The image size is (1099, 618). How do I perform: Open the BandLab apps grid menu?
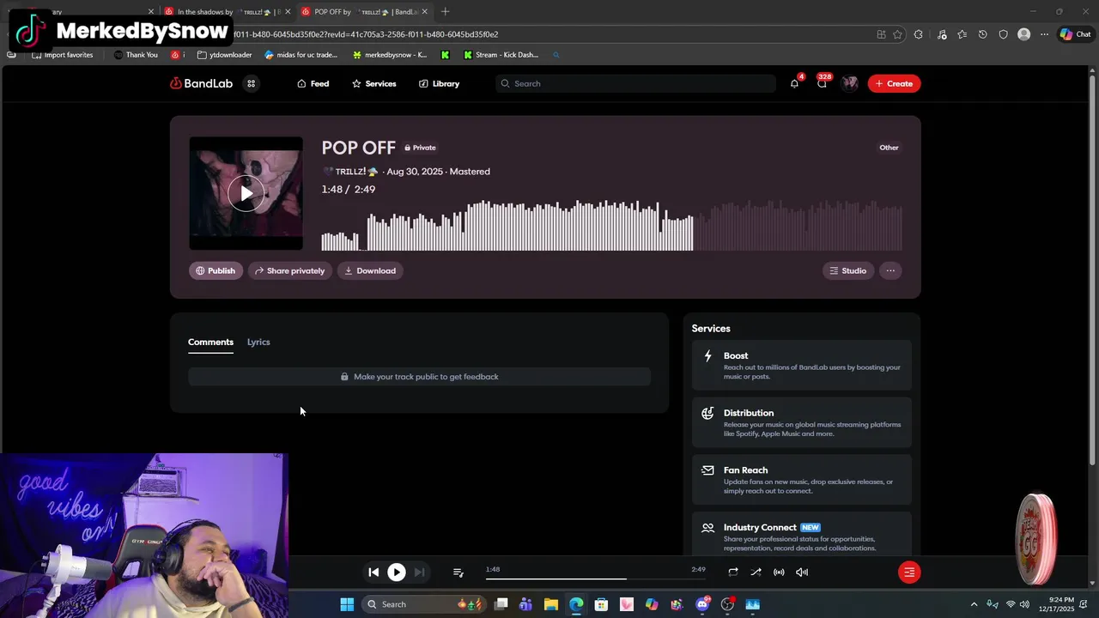(251, 83)
